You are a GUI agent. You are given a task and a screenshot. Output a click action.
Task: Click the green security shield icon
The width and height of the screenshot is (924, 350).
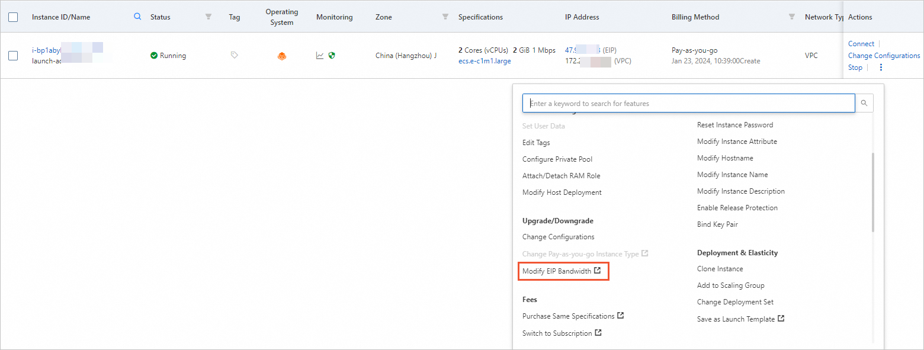pos(332,56)
